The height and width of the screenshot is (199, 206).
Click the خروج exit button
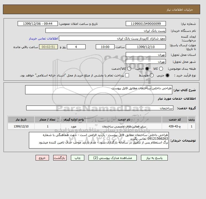(x=42, y=158)
